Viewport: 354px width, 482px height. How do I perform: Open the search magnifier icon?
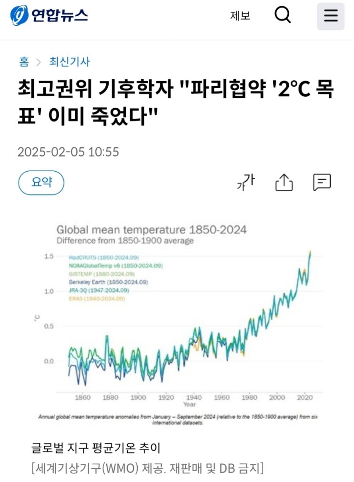click(x=283, y=16)
